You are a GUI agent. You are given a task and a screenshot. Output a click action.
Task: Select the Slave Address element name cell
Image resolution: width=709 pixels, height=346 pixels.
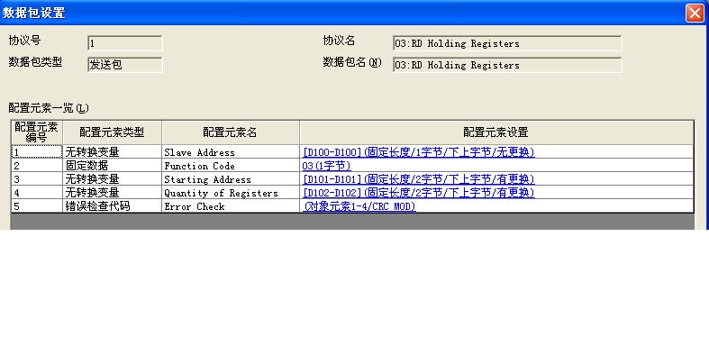[x=230, y=152]
